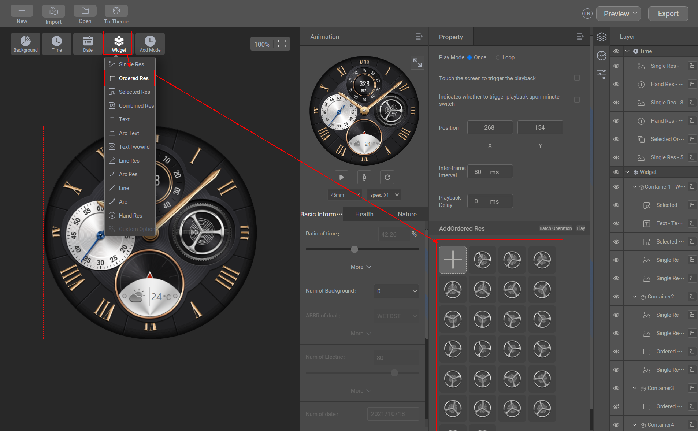Choose Ordered Res from widget menu
The height and width of the screenshot is (431, 698).
point(130,78)
